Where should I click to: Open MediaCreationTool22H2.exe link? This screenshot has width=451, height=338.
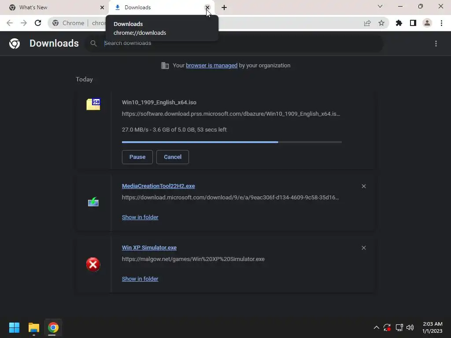point(158,186)
